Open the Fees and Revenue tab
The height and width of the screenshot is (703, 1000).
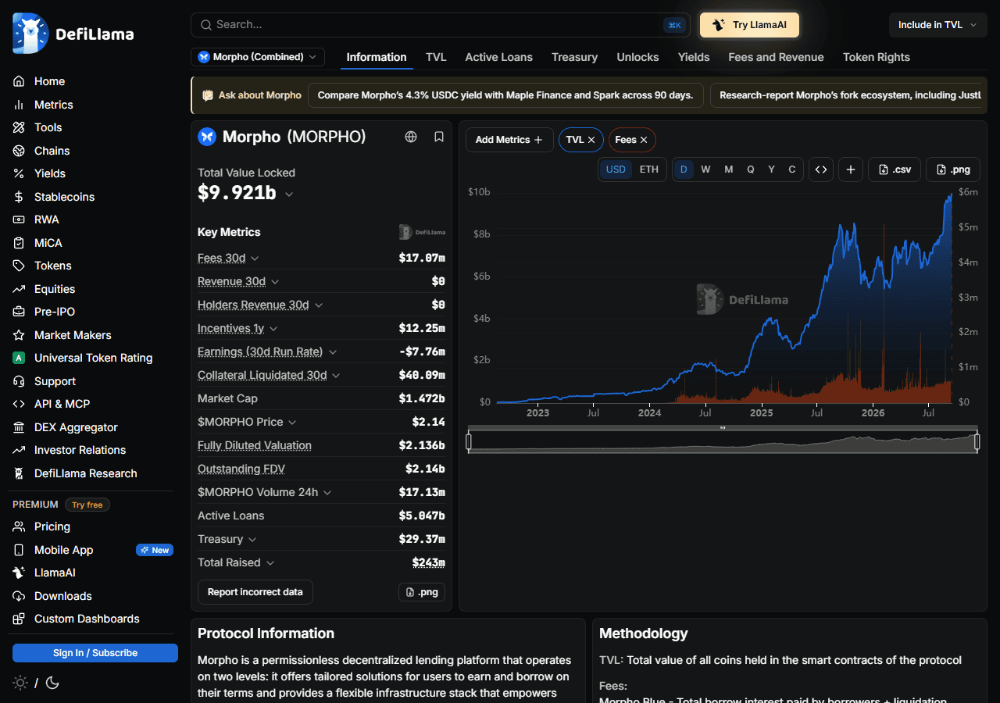tap(776, 57)
